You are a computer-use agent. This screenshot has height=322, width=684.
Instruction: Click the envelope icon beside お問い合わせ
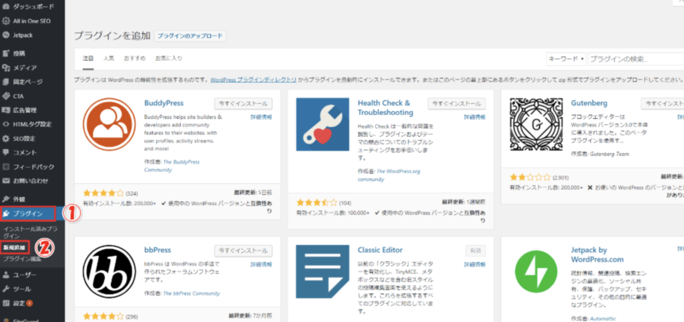pyautogui.click(x=6, y=180)
